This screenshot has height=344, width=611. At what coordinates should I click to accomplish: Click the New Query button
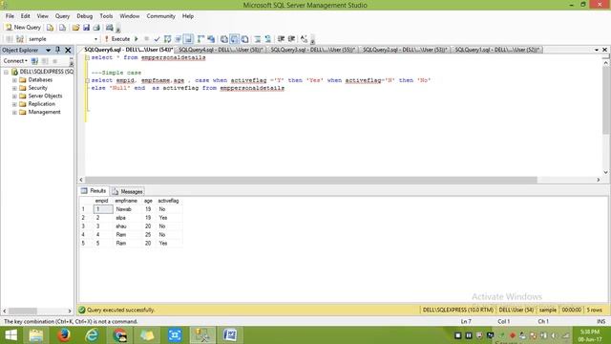pyautogui.click(x=23, y=28)
